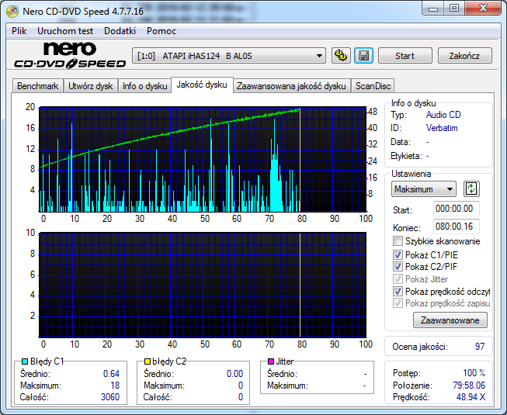Switch to the Benchmark tab

click(x=37, y=86)
